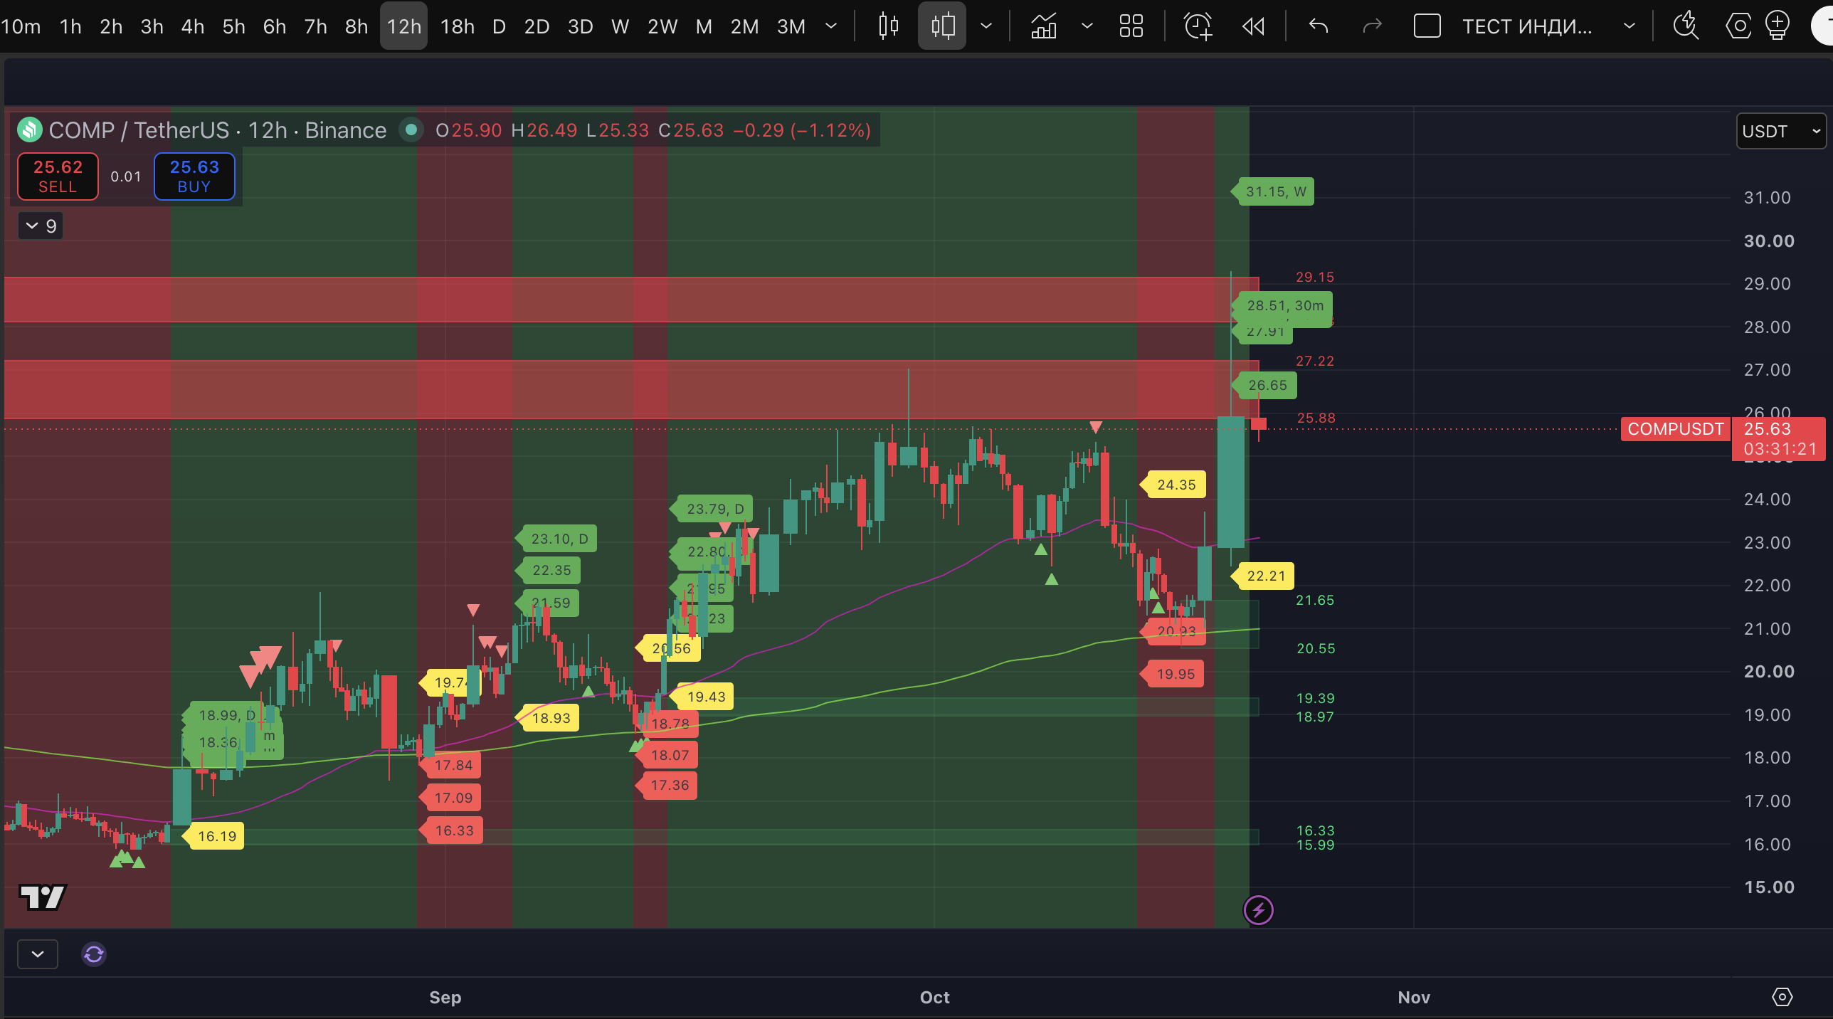
Task: Switch to the 4h timeframe
Action: 192,26
